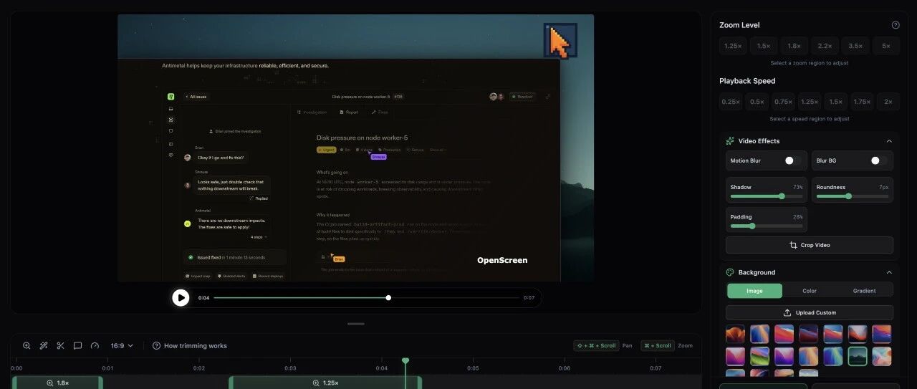
Task: Open the How trimming works help
Action: 190,345
